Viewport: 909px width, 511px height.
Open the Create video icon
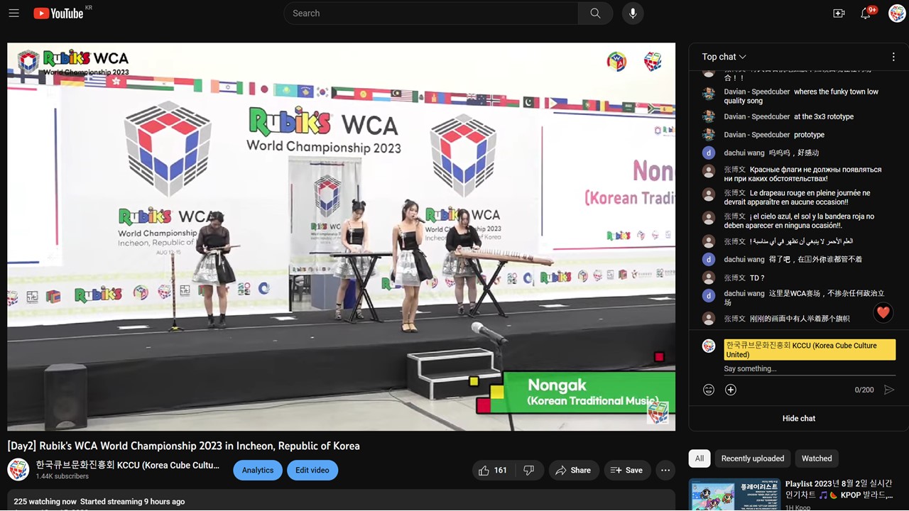[x=839, y=13]
